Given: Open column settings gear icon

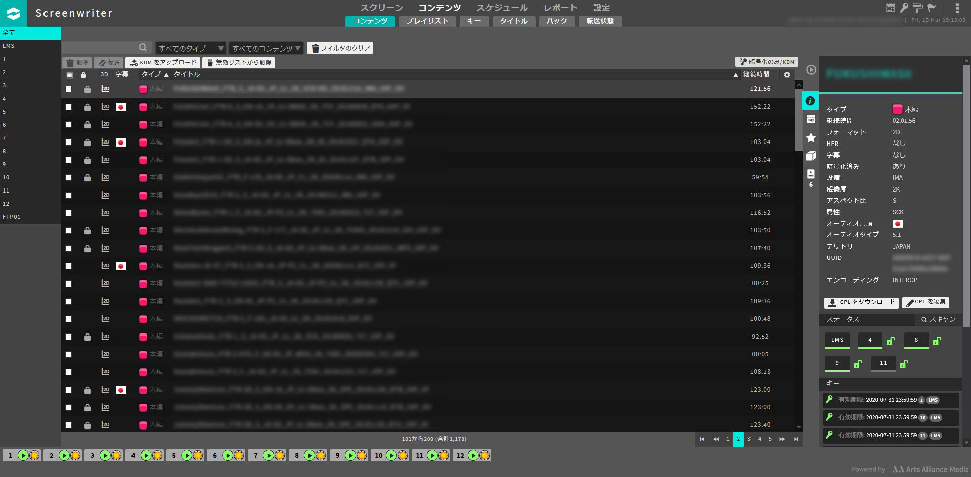Looking at the screenshot, I should pyautogui.click(x=787, y=75).
